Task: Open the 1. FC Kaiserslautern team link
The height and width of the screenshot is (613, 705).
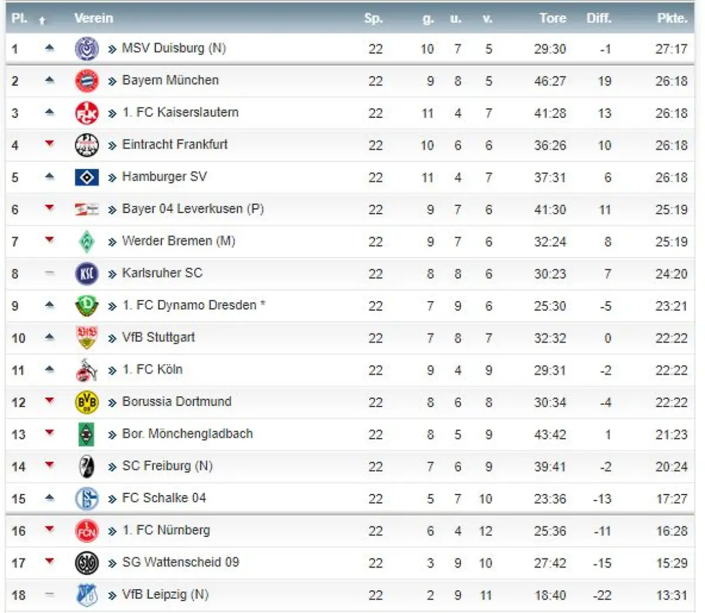Action: [x=180, y=112]
